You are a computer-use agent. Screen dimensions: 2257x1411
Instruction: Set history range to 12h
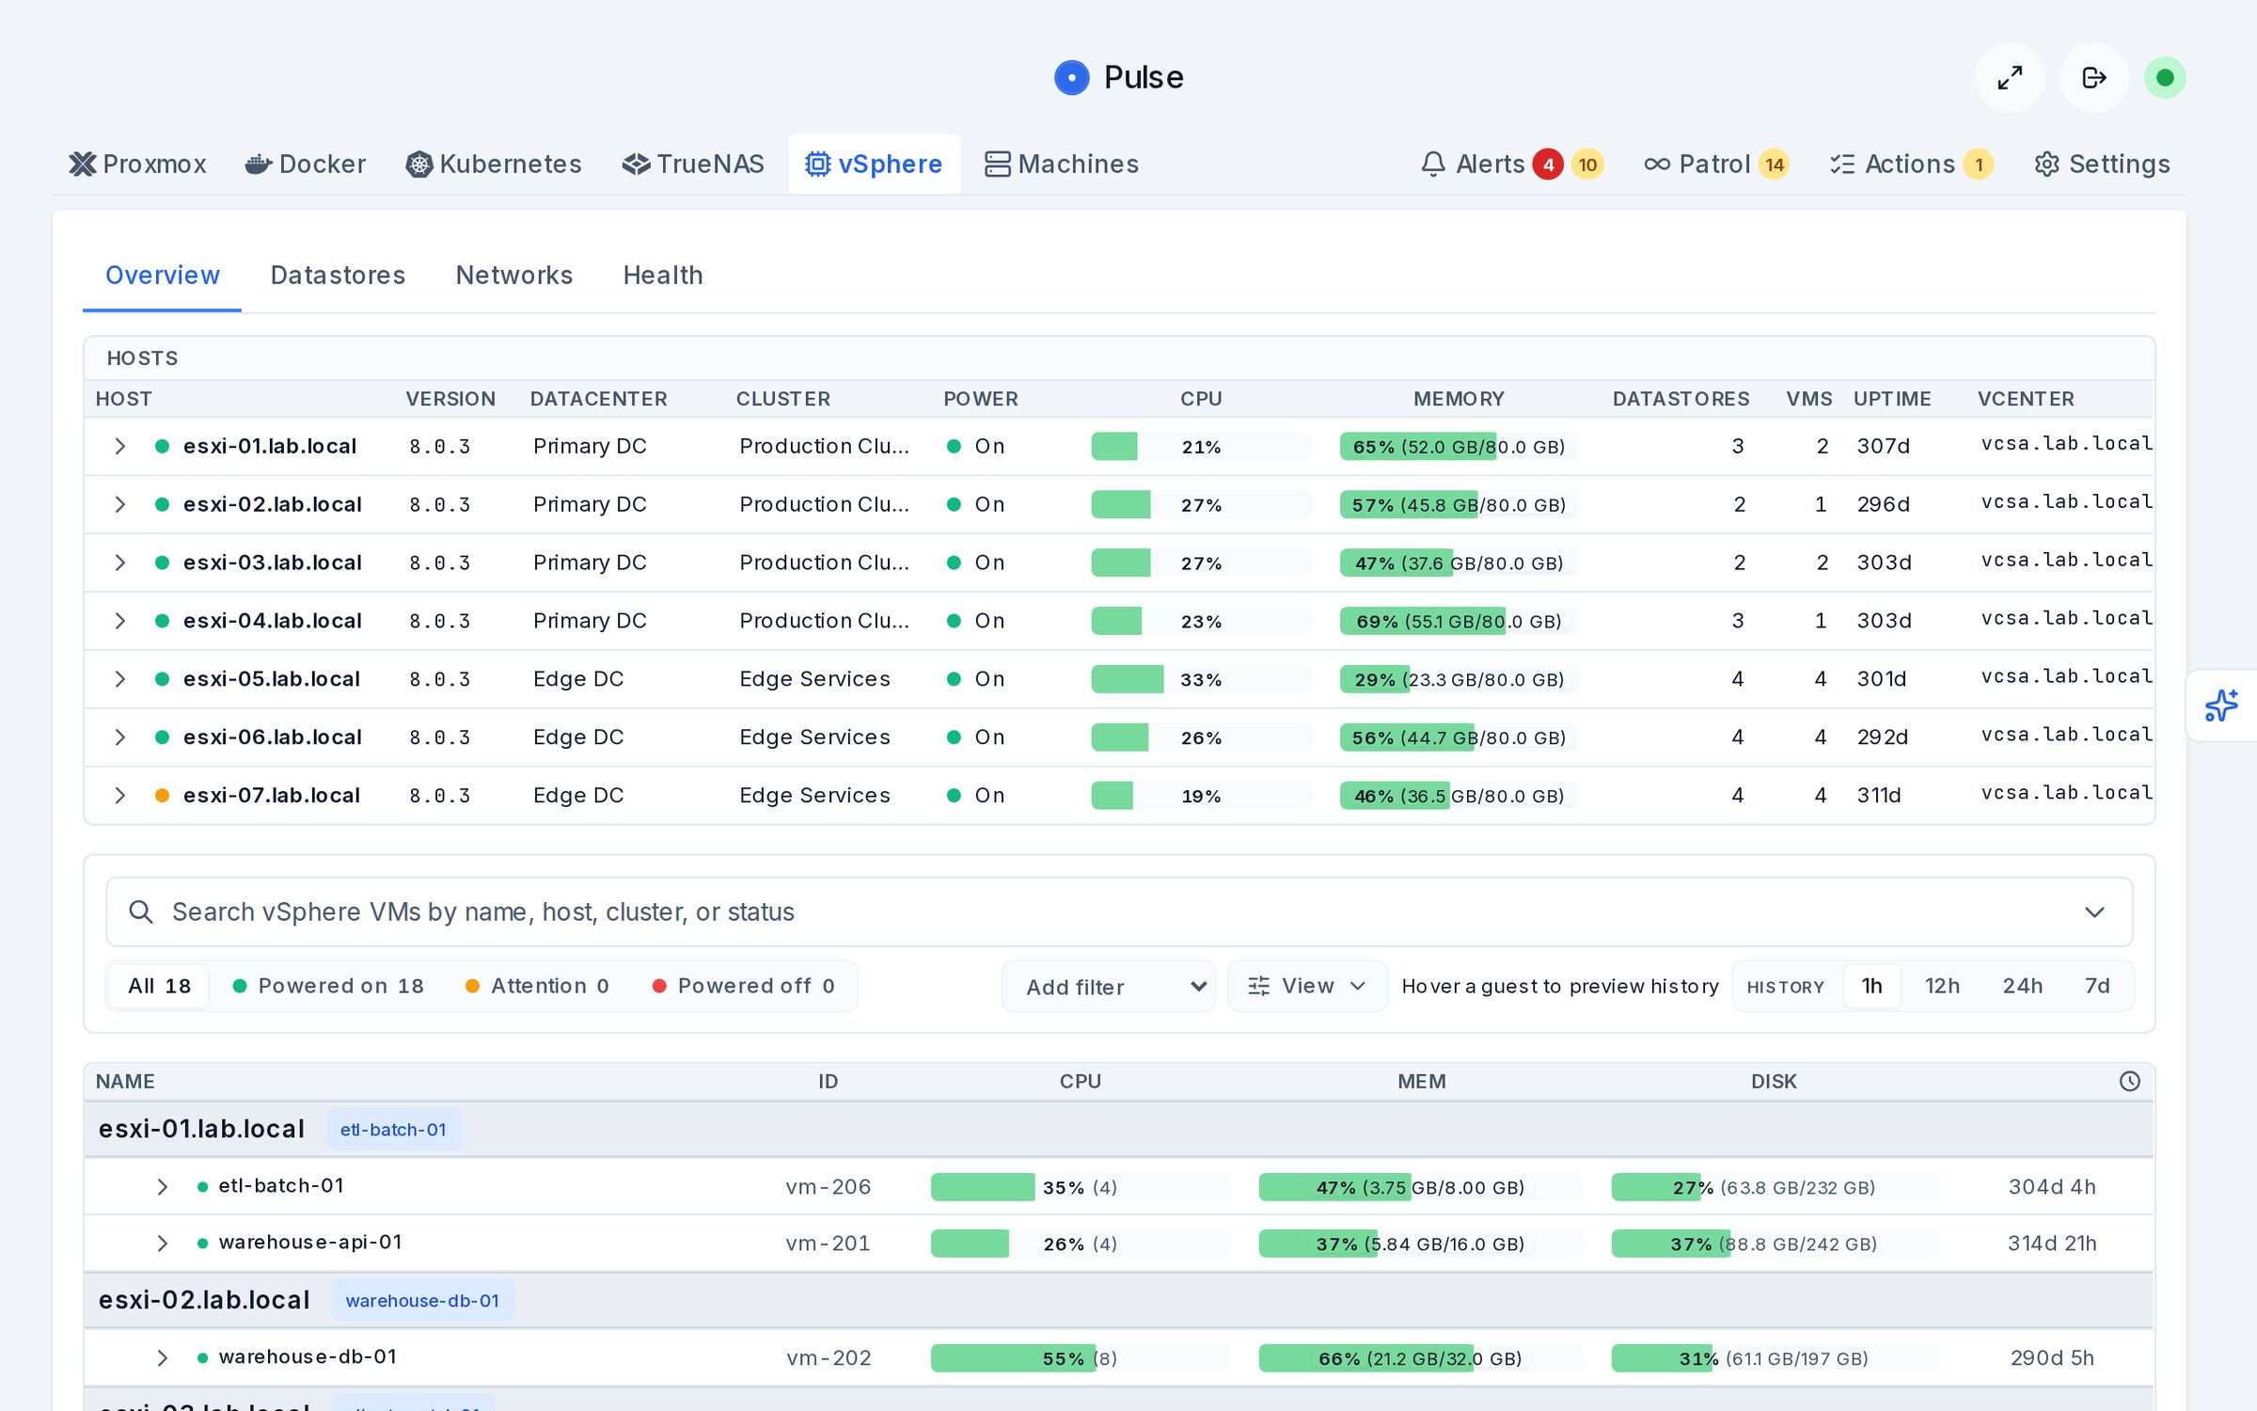click(1942, 986)
